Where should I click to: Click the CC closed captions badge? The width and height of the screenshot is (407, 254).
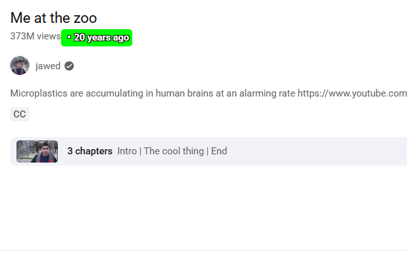tap(20, 114)
